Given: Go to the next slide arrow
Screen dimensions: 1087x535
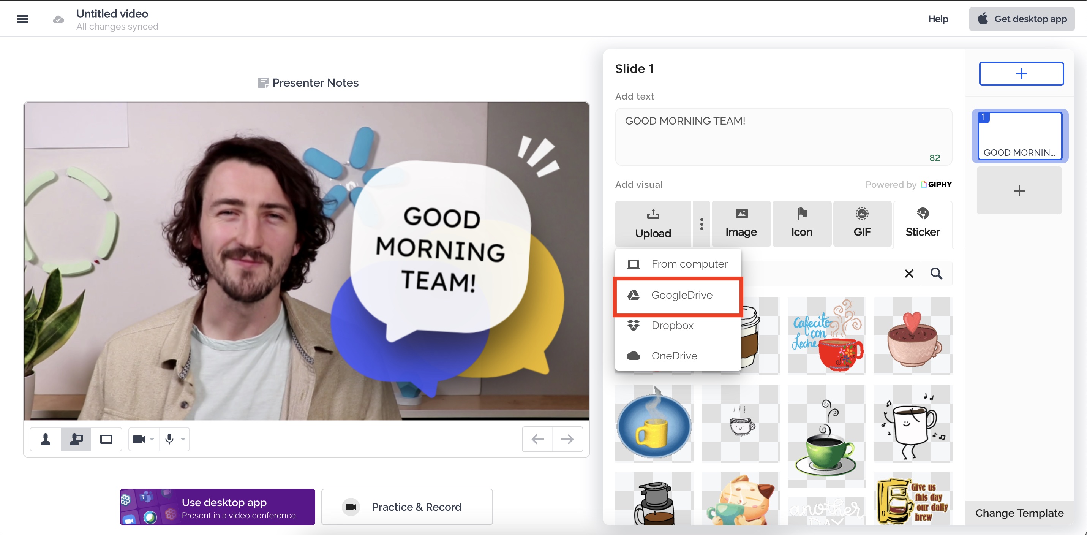Looking at the screenshot, I should [567, 439].
